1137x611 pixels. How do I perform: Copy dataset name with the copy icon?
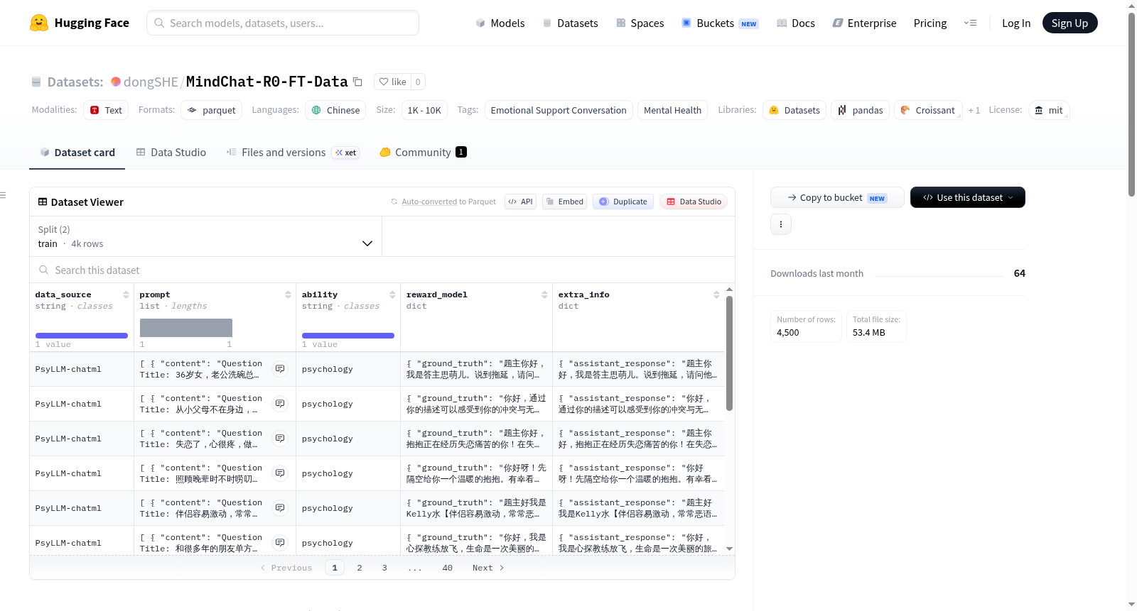coord(358,82)
